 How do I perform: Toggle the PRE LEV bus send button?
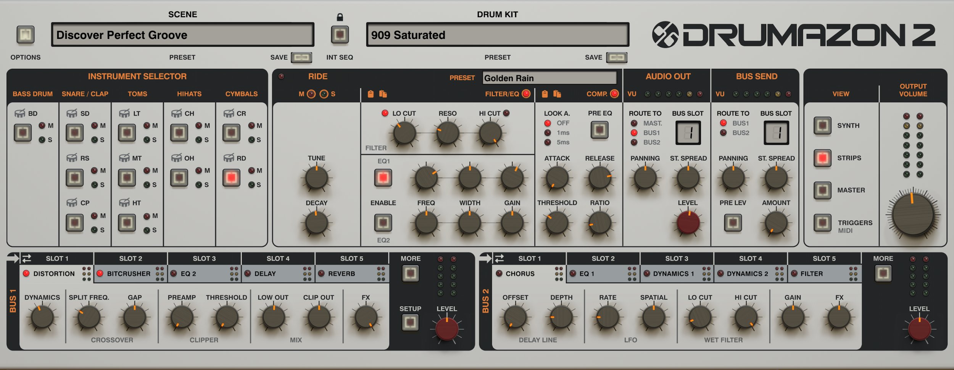pyautogui.click(x=733, y=223)
